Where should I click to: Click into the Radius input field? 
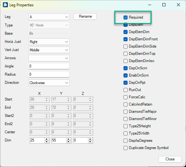pos(49,74)
